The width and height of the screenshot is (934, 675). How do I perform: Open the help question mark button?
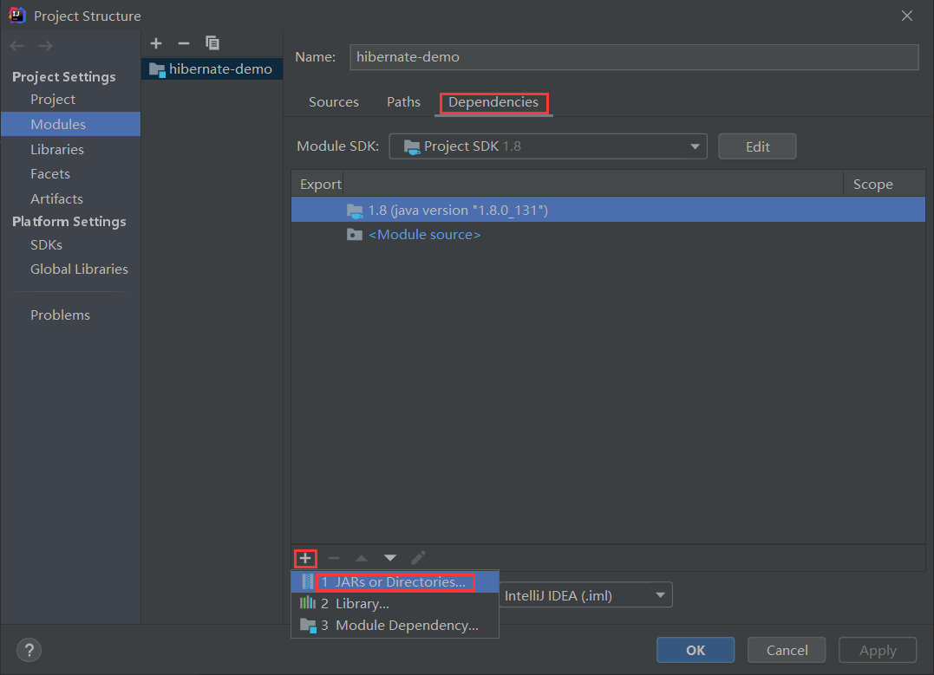(x=29, y=650)
